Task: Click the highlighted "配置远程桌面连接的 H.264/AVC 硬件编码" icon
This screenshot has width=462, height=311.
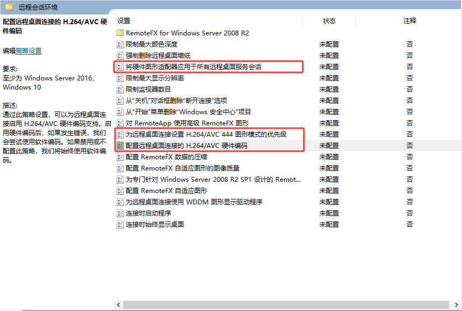Action: 120,145
